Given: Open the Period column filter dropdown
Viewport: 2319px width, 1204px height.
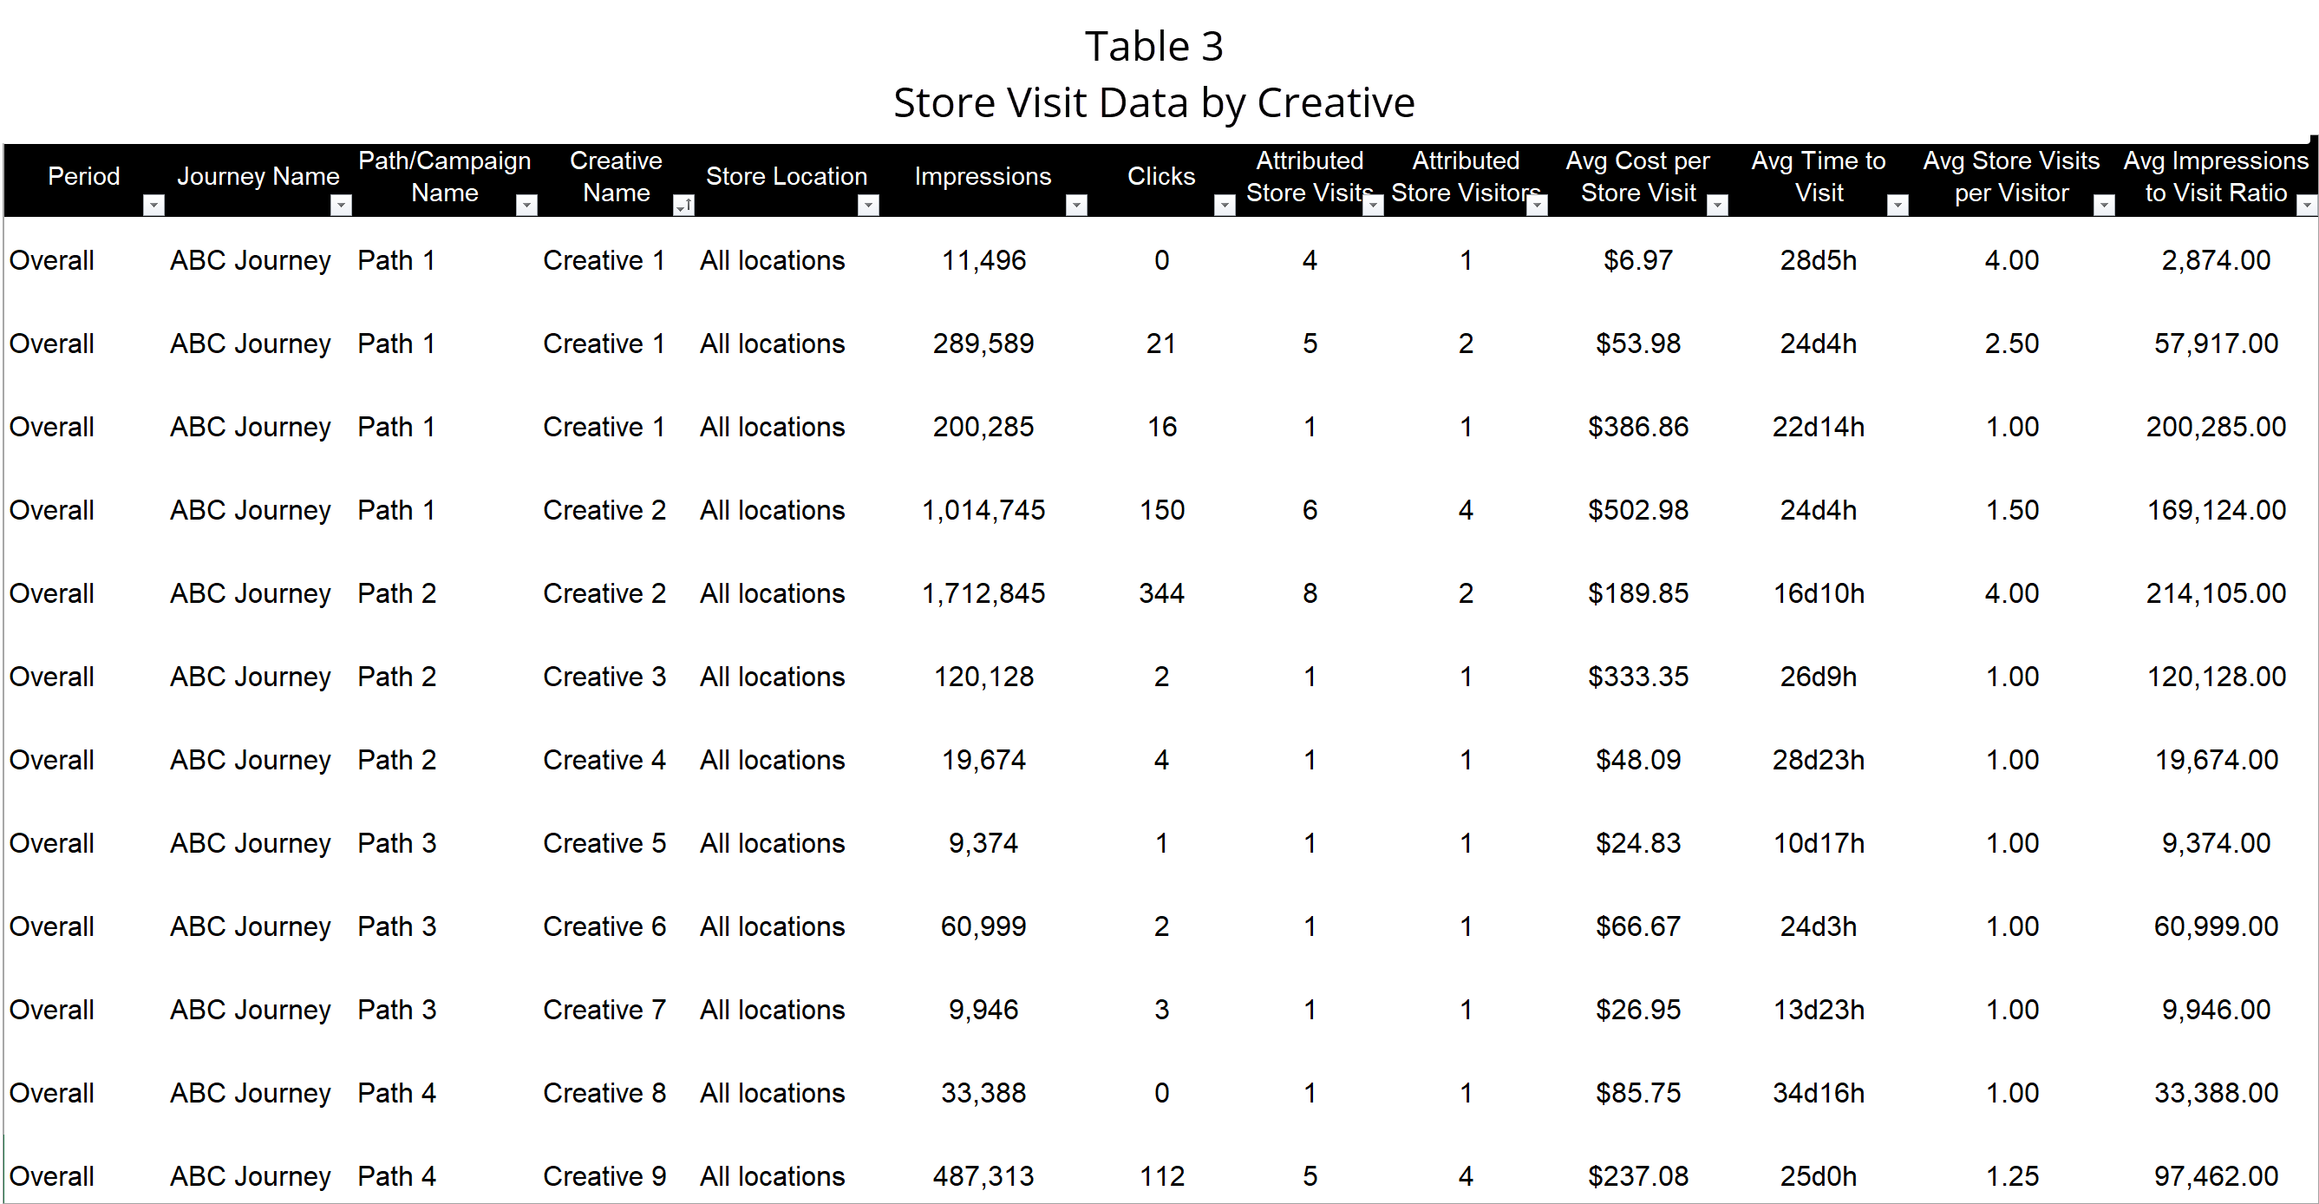Looking at the screenshot, I should pyautogui.click(x=154, y=206).
